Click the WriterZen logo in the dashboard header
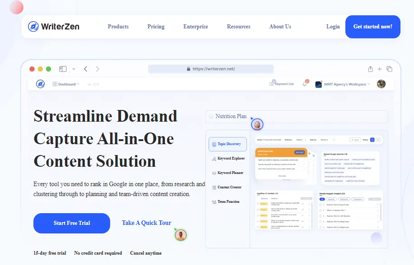This screenshot has height=265, width=414. click(x=40, y=84)
